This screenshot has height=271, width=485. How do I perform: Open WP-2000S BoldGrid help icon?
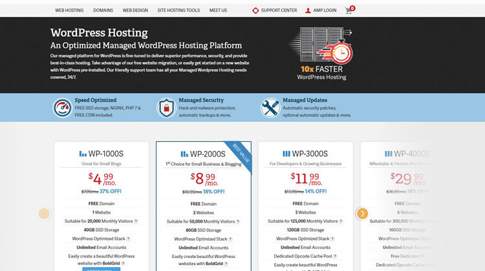pos(226,264)
